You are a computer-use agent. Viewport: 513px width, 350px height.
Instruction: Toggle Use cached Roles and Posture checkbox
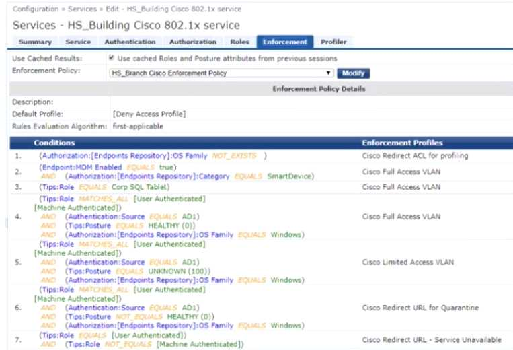point(112,59)
